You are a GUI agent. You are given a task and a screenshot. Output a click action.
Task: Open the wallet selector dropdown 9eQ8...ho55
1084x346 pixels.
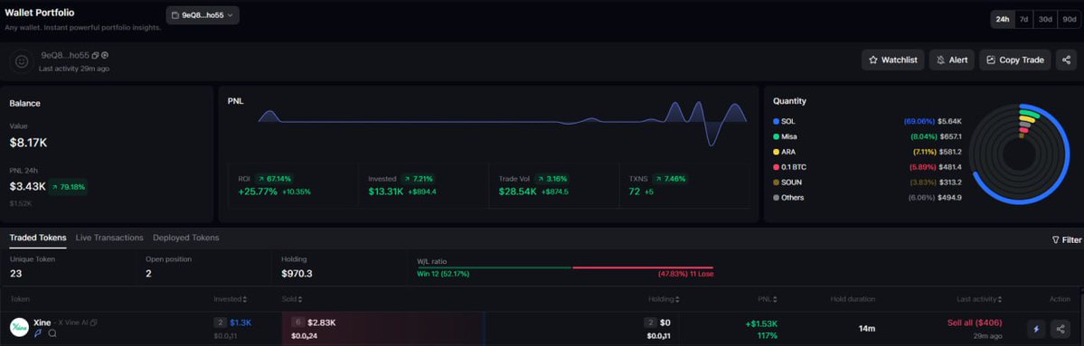pos(203,14)
